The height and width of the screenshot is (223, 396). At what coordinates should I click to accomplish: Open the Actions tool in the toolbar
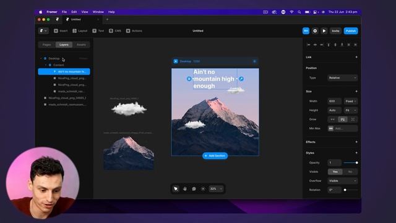coord(134,31)
